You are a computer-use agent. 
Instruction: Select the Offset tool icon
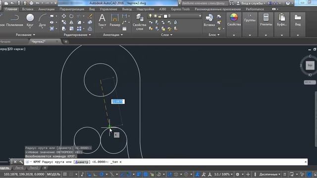[90, 29]
